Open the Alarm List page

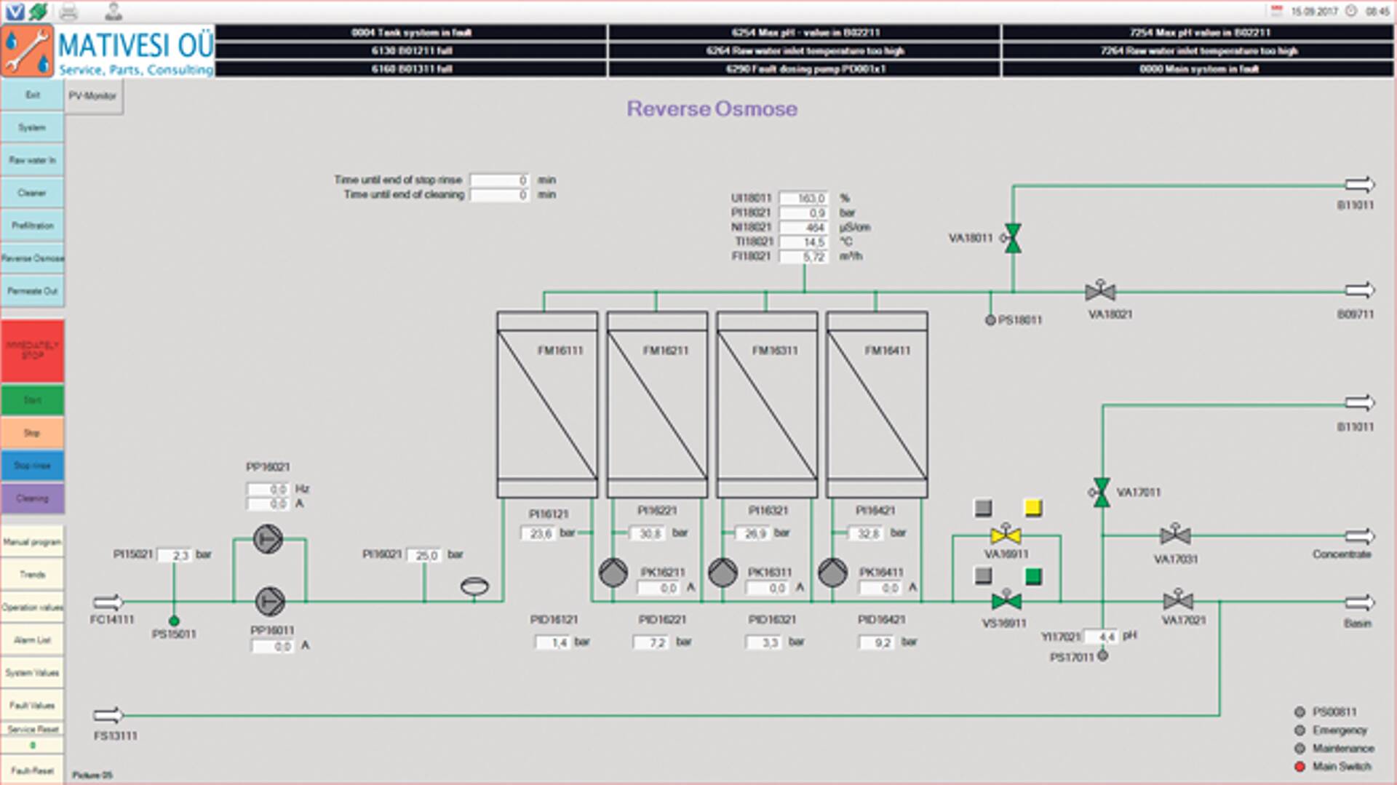[33, 640]
